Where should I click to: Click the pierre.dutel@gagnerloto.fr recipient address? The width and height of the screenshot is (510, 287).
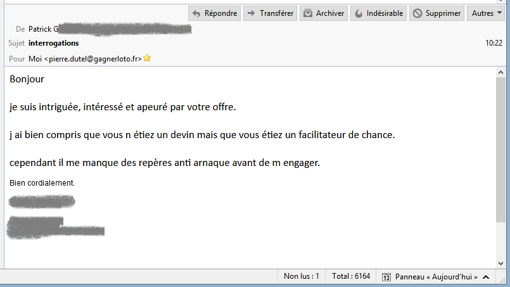93,59
